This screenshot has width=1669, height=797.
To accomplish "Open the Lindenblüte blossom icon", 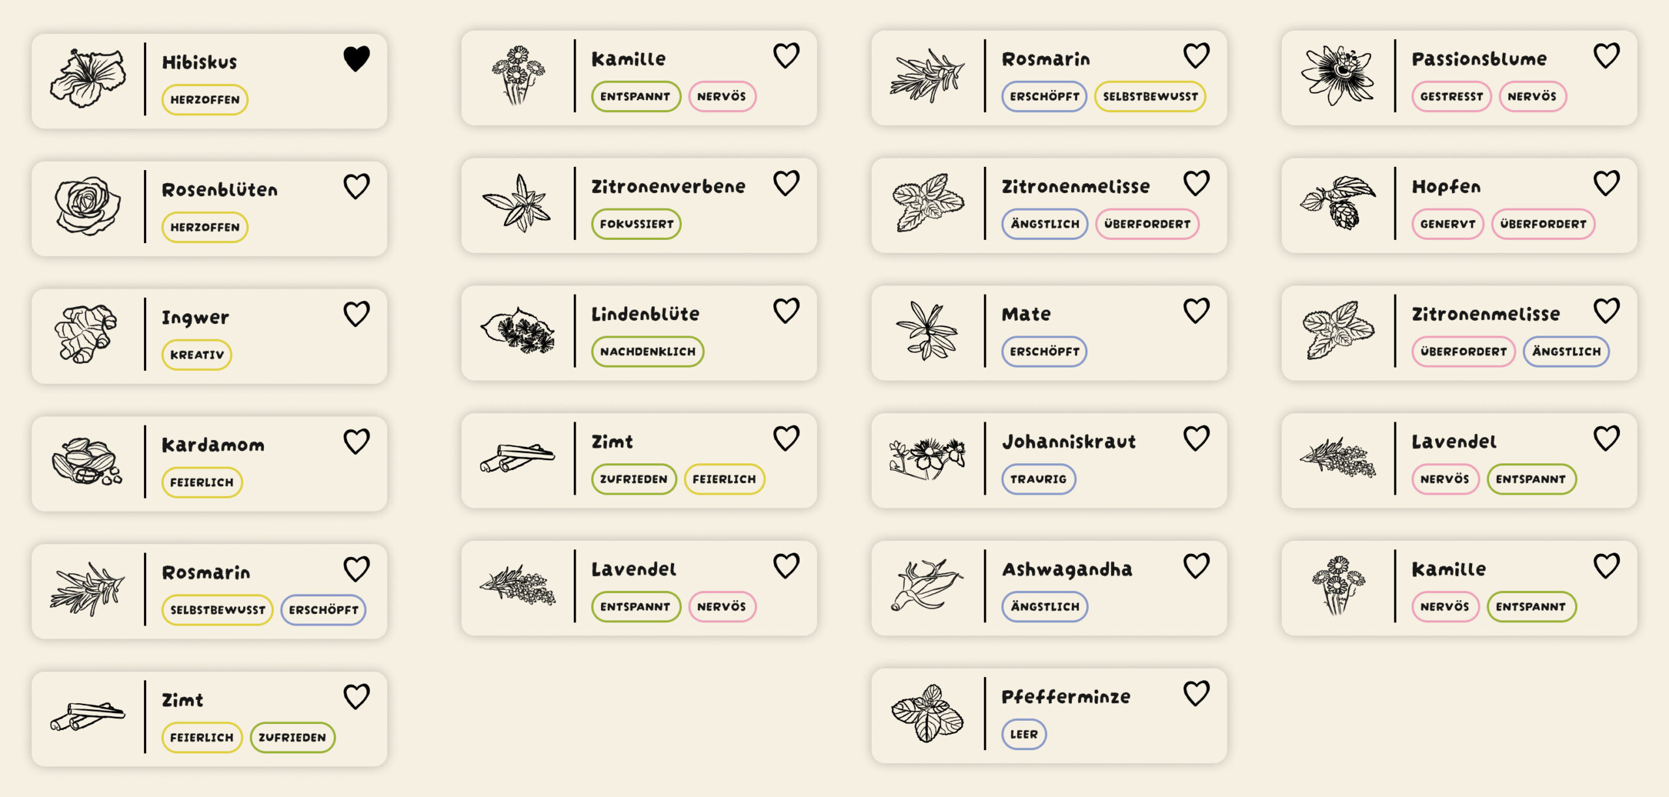I will pos(518,330).
